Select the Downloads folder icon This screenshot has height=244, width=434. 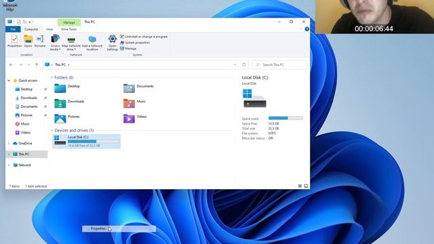tap(60, 104)
